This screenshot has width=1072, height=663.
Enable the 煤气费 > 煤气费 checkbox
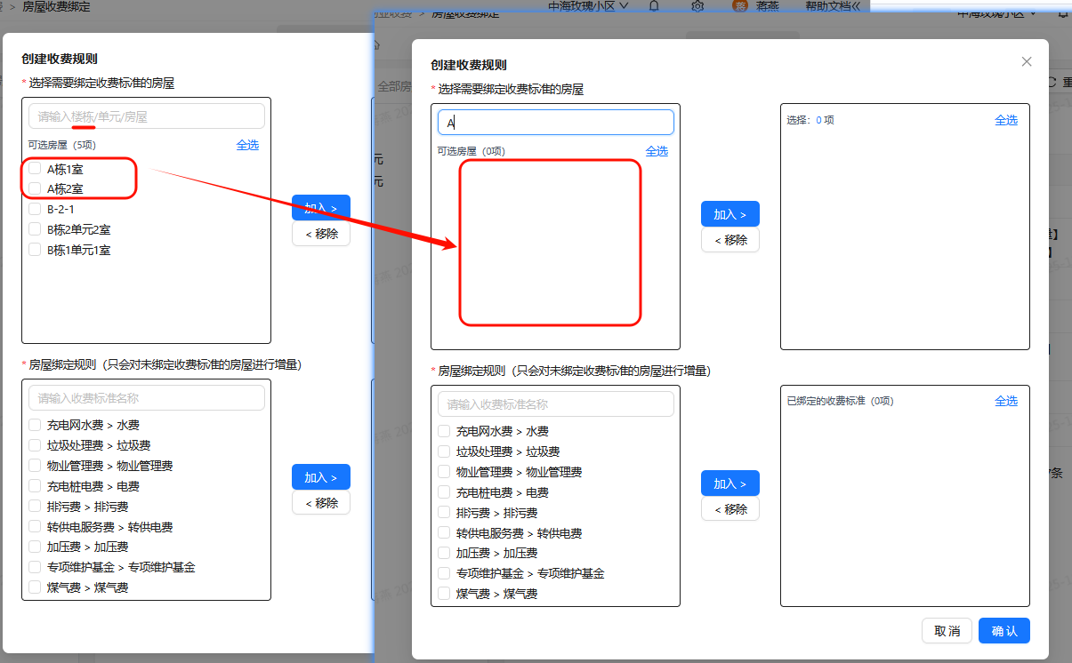443,593
